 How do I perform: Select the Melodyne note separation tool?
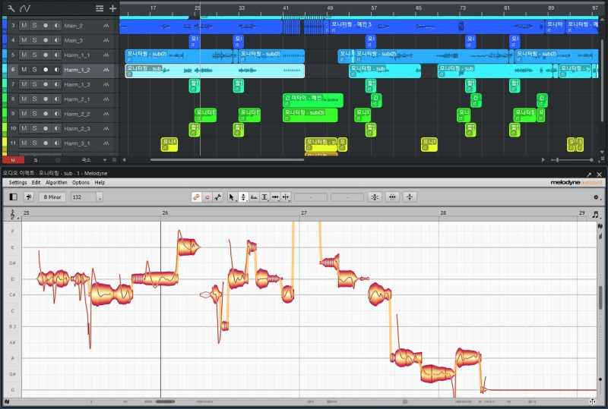click(286, 197)
